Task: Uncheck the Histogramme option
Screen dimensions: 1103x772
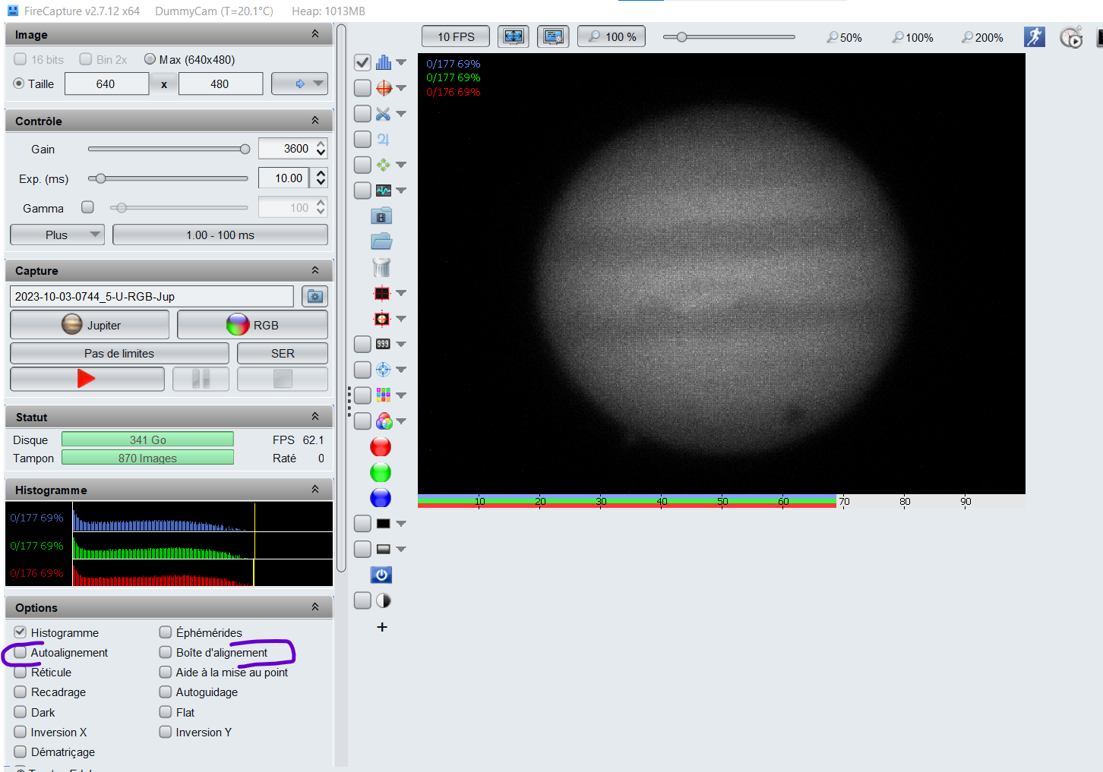Action: click(x=21, y=632)
